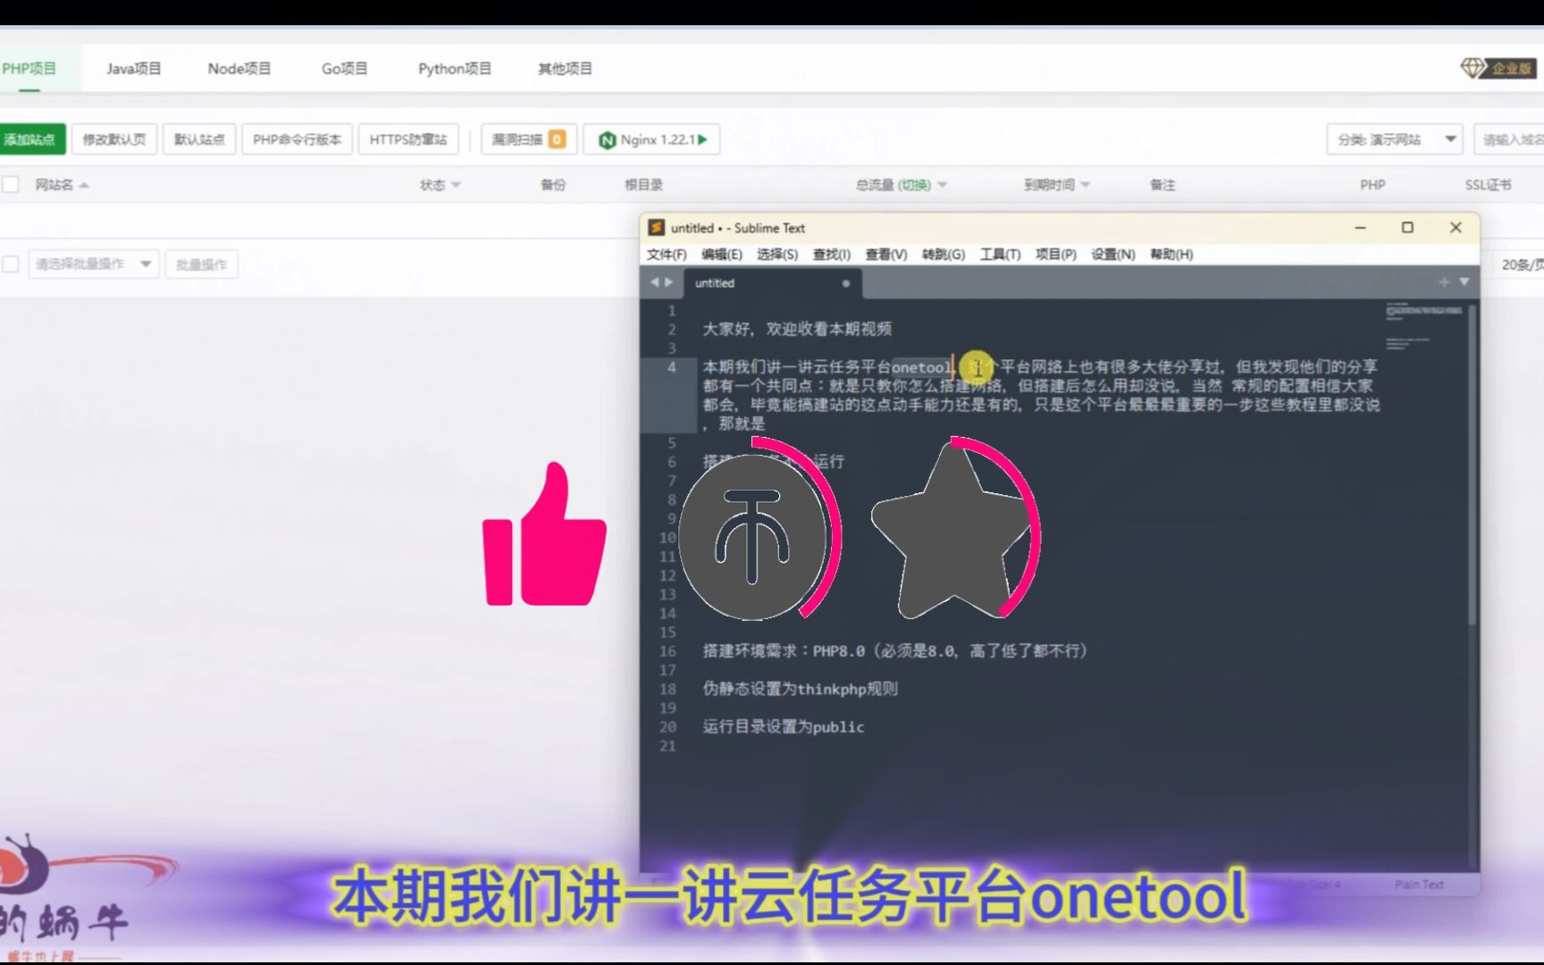Click the new tab plus icon in Sublime
1544x965 pixels.
[x=1444, y=282]
